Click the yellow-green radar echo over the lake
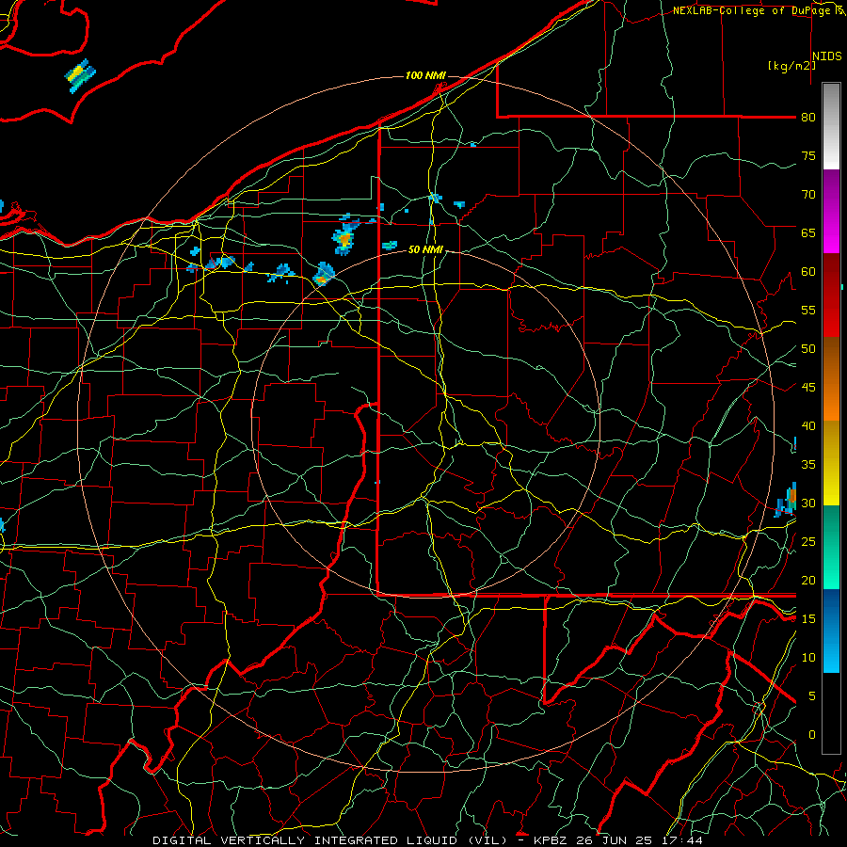The width and height of the screenshot is (847, 847). [x=80, y=75]
